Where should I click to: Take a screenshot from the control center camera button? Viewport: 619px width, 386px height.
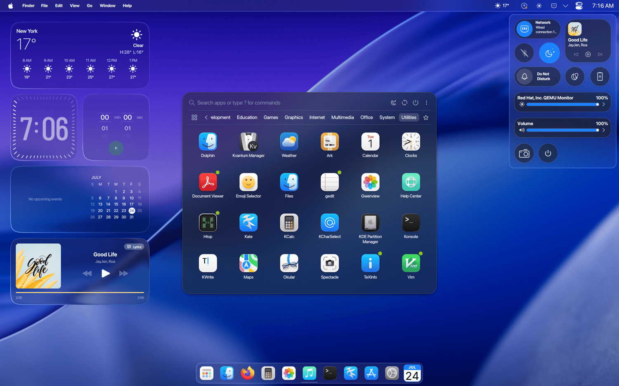(524, 153)
